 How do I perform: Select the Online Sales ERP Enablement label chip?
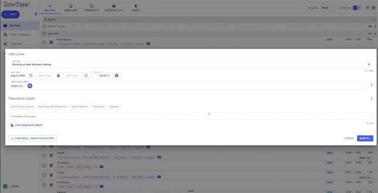click(52, 107)
